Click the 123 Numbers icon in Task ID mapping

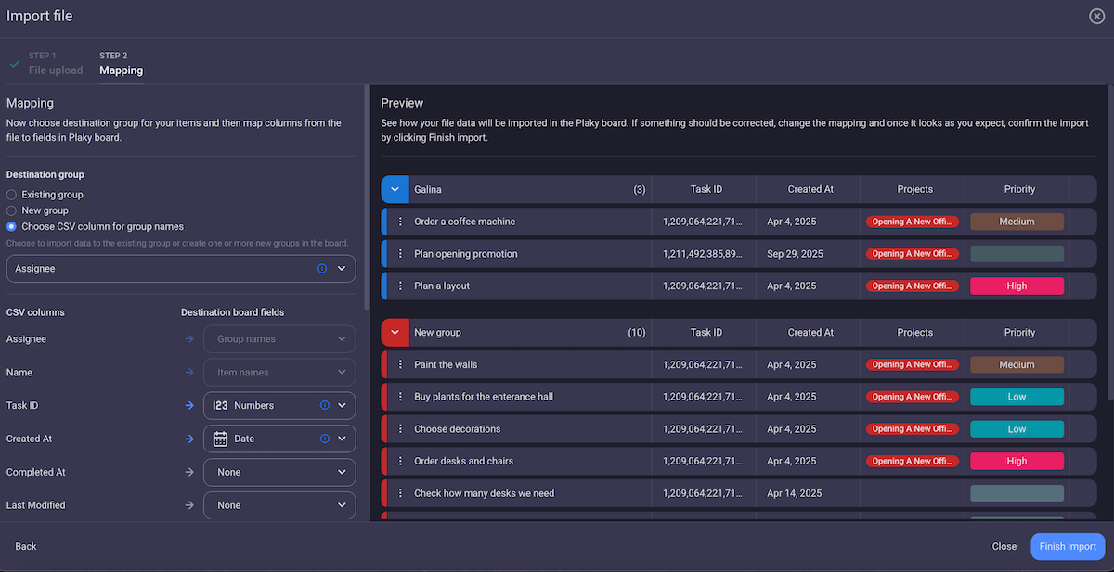pyautogui.click(x=220, y=406)
